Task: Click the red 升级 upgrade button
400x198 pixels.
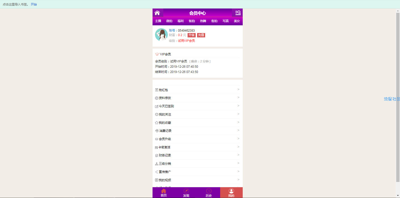Action: pyautogui.click(x=191, y=35)
